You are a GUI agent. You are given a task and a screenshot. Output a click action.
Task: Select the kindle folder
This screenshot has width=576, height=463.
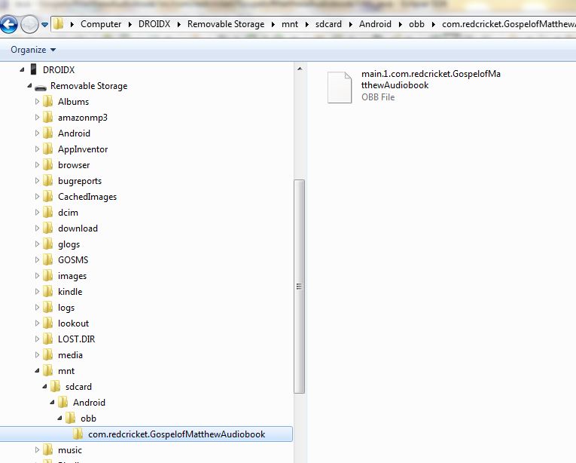click(x=70, y=292)
